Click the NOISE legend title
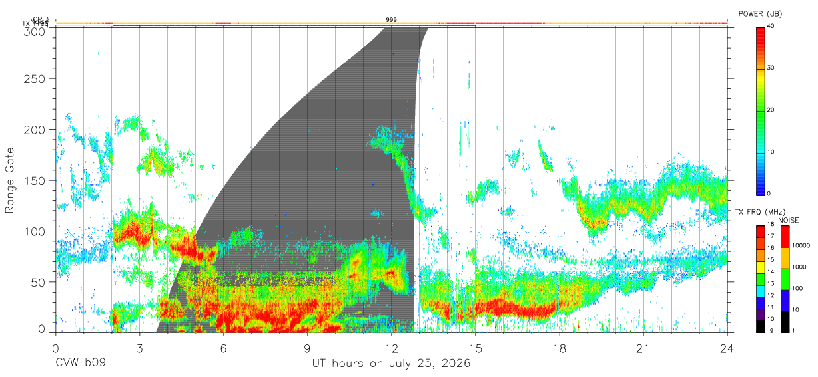 click(x=789, y=220)
